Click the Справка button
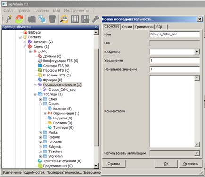The width and height of the screenshot is (205, 177). click(x=114, y=164)
